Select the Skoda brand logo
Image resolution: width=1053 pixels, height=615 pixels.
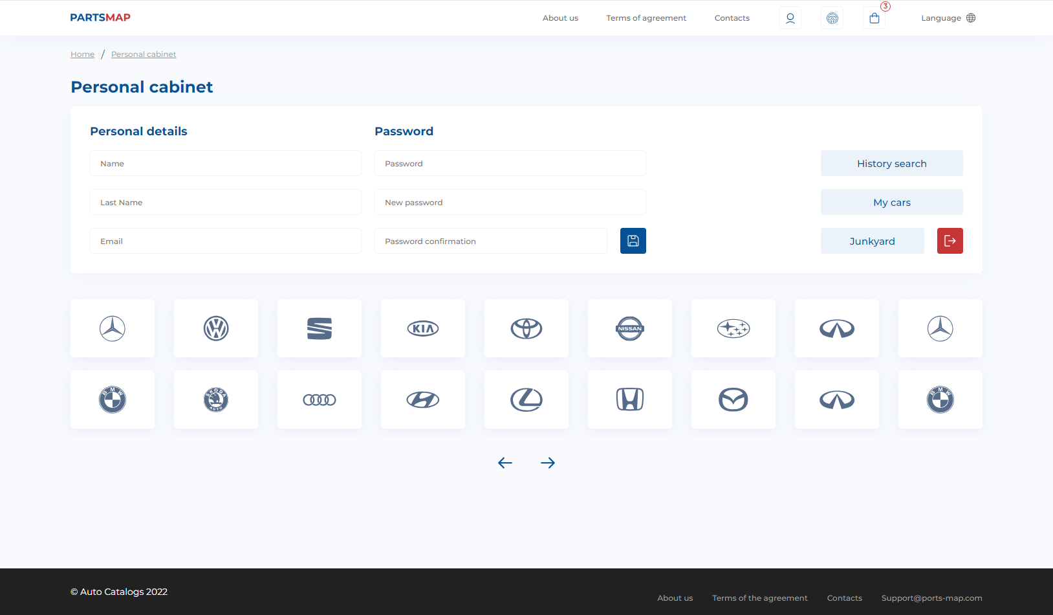216,399
